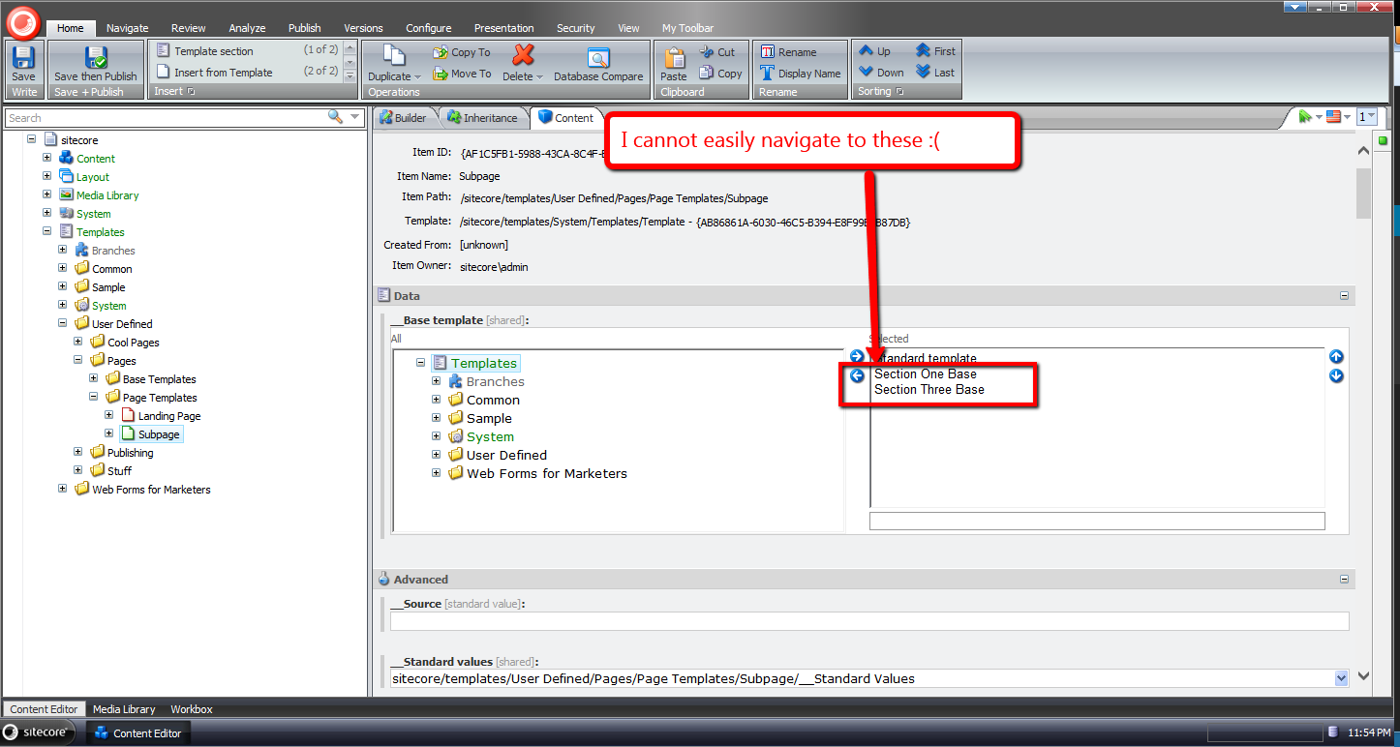
Task: Click the red Delete icon
Action: click(524, 57)
